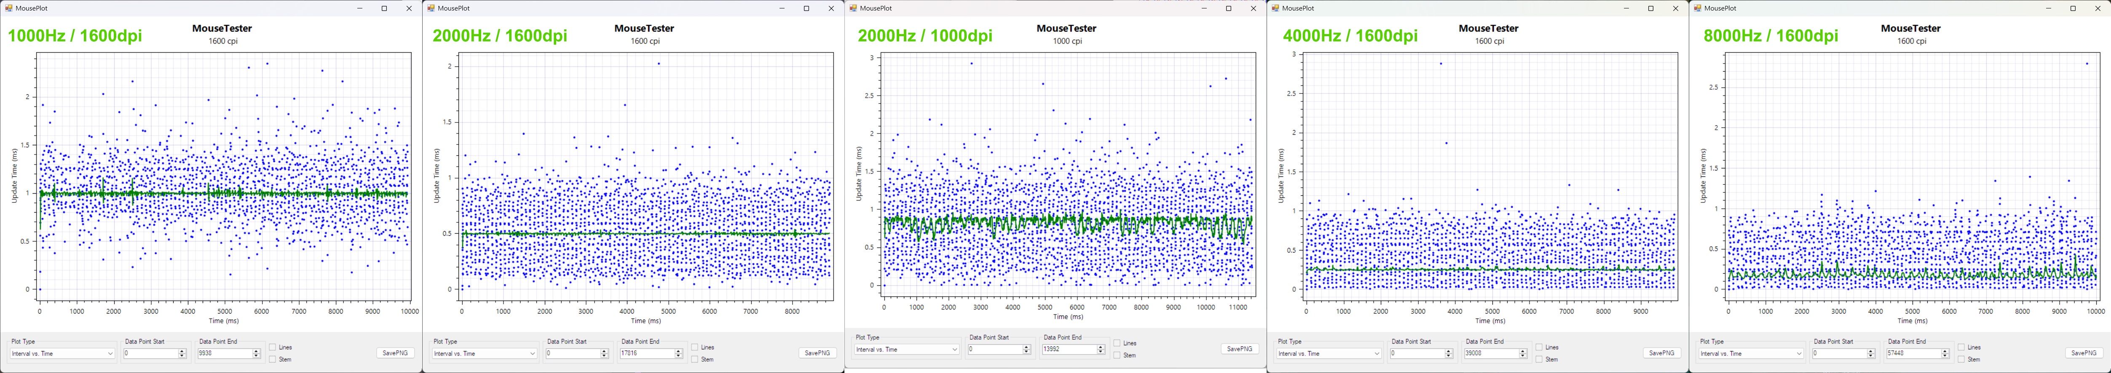Click MousePlot icon in 2000Hz / 1000dpi window
2111x373 pixels.
853,8
